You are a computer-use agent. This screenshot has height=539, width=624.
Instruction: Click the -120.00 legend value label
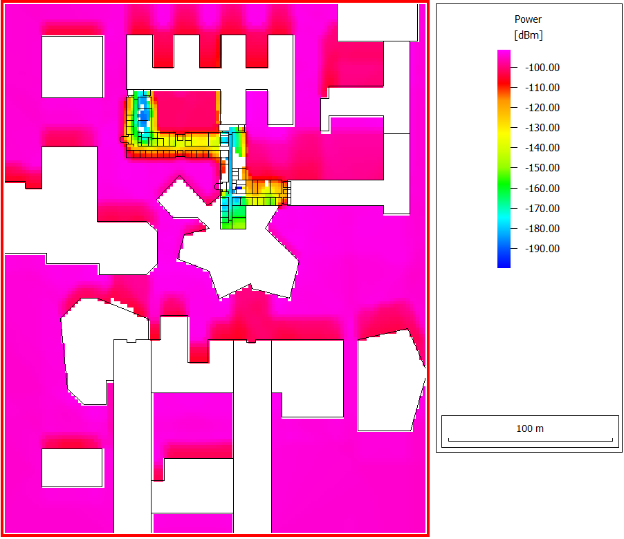542,108
